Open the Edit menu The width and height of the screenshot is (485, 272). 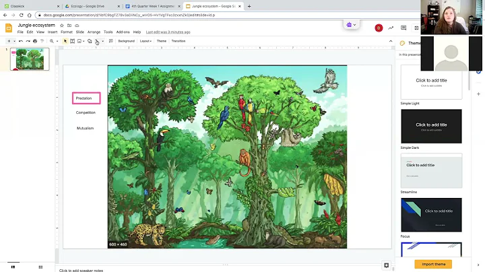point(30,32)
